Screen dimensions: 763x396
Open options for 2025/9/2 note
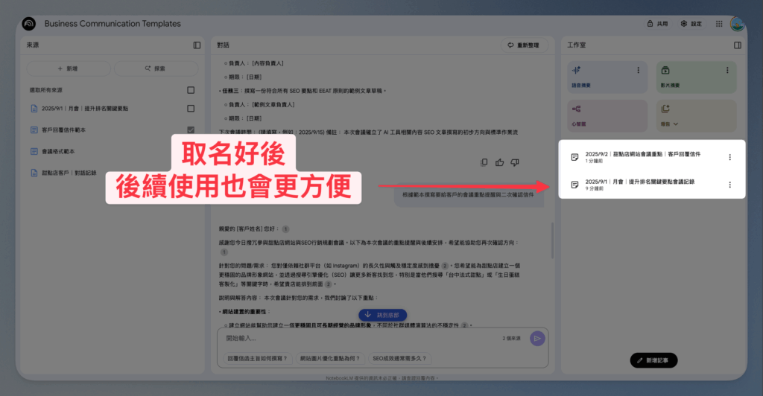[x=729, y=157]
